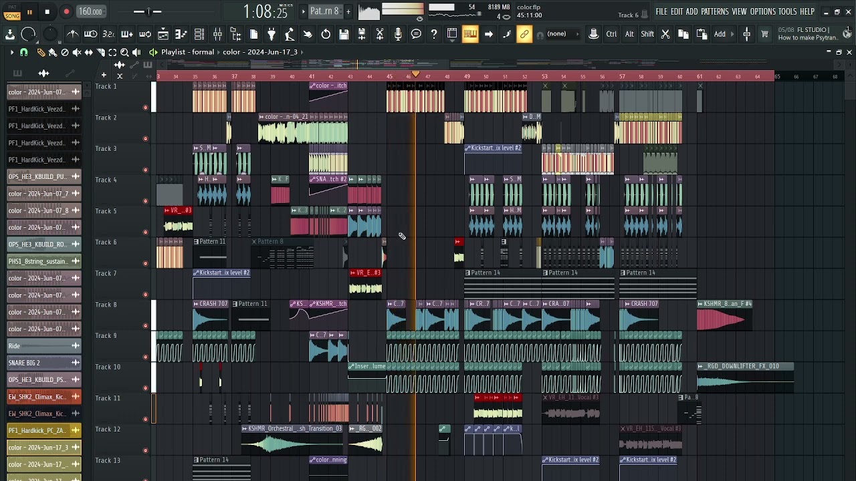Toggle the overdub (keyboard plus) recording mode
The image size is (856, 481).
[x=126, y=34]
